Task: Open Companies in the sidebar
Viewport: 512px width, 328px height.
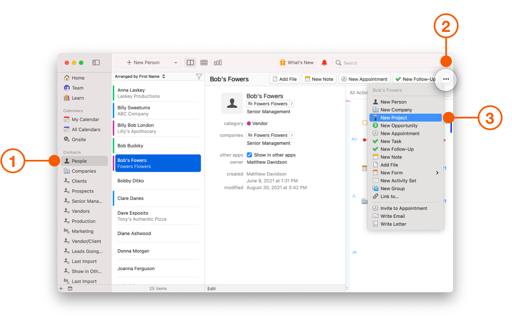Action: tap(84, 171)
